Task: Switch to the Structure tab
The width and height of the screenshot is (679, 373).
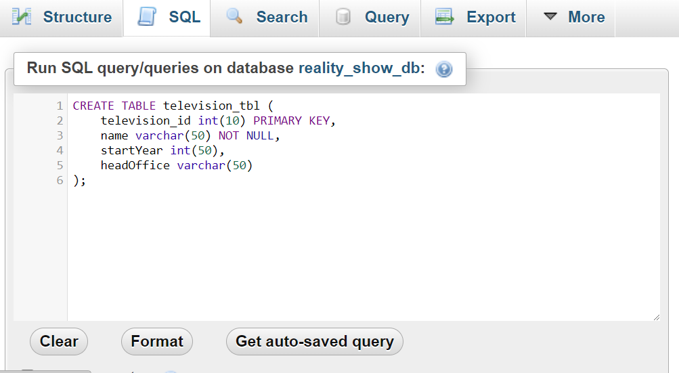Action: (62, 18)
